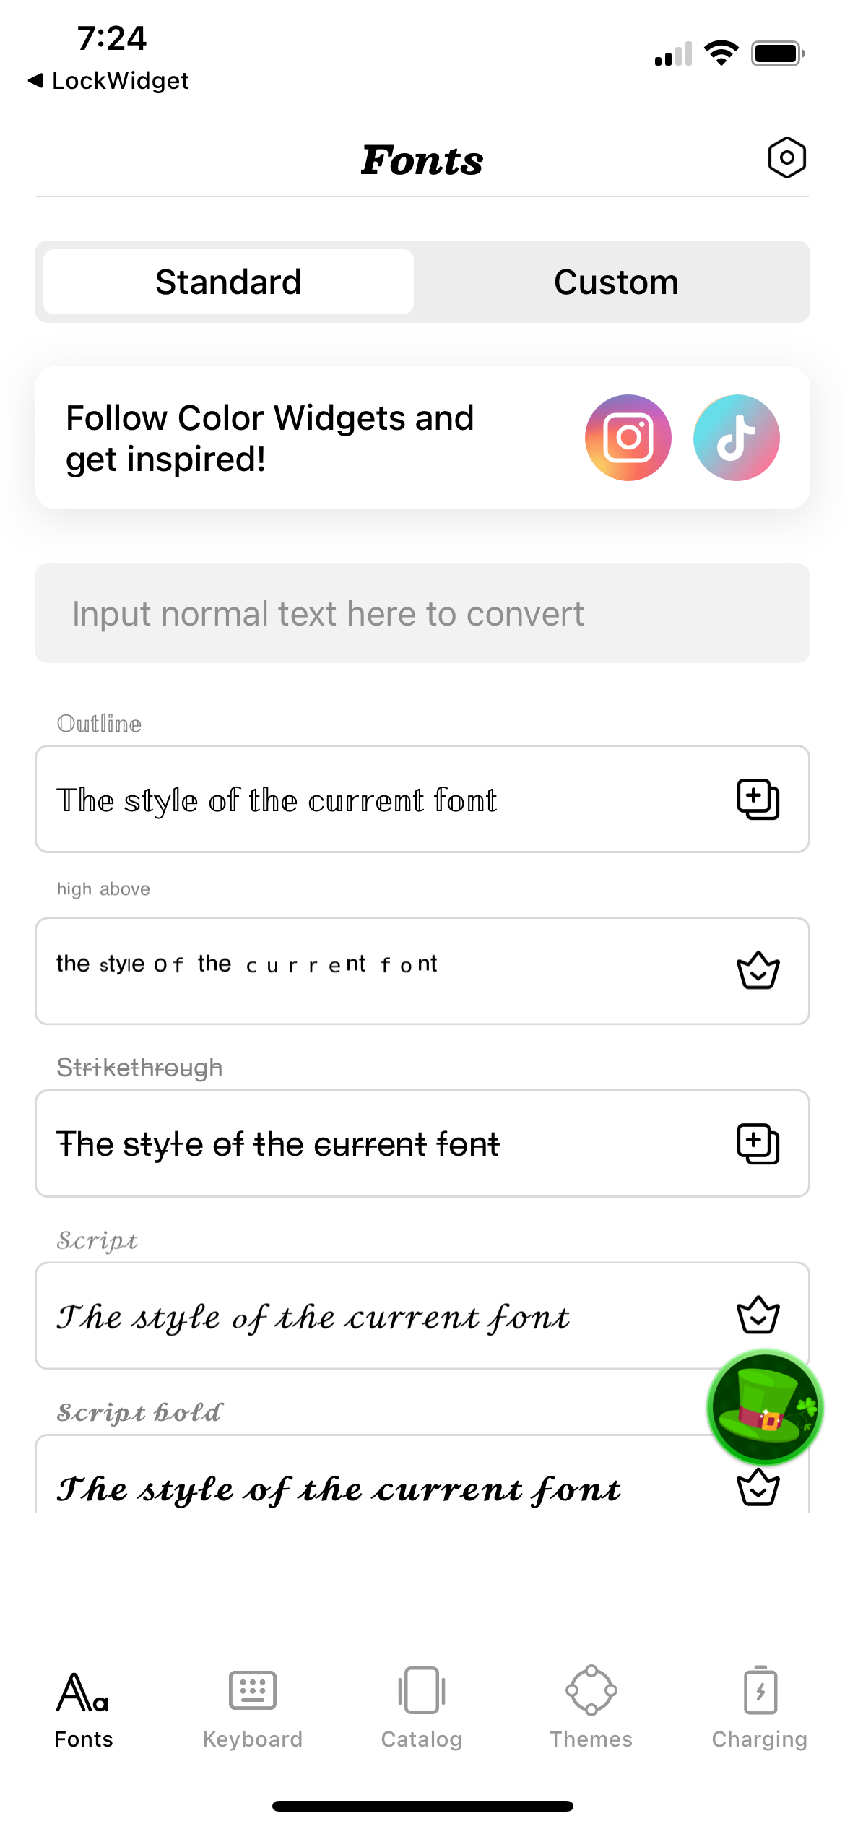
Task: Switch to the Custom segment
Action: [x=616, y=282]
